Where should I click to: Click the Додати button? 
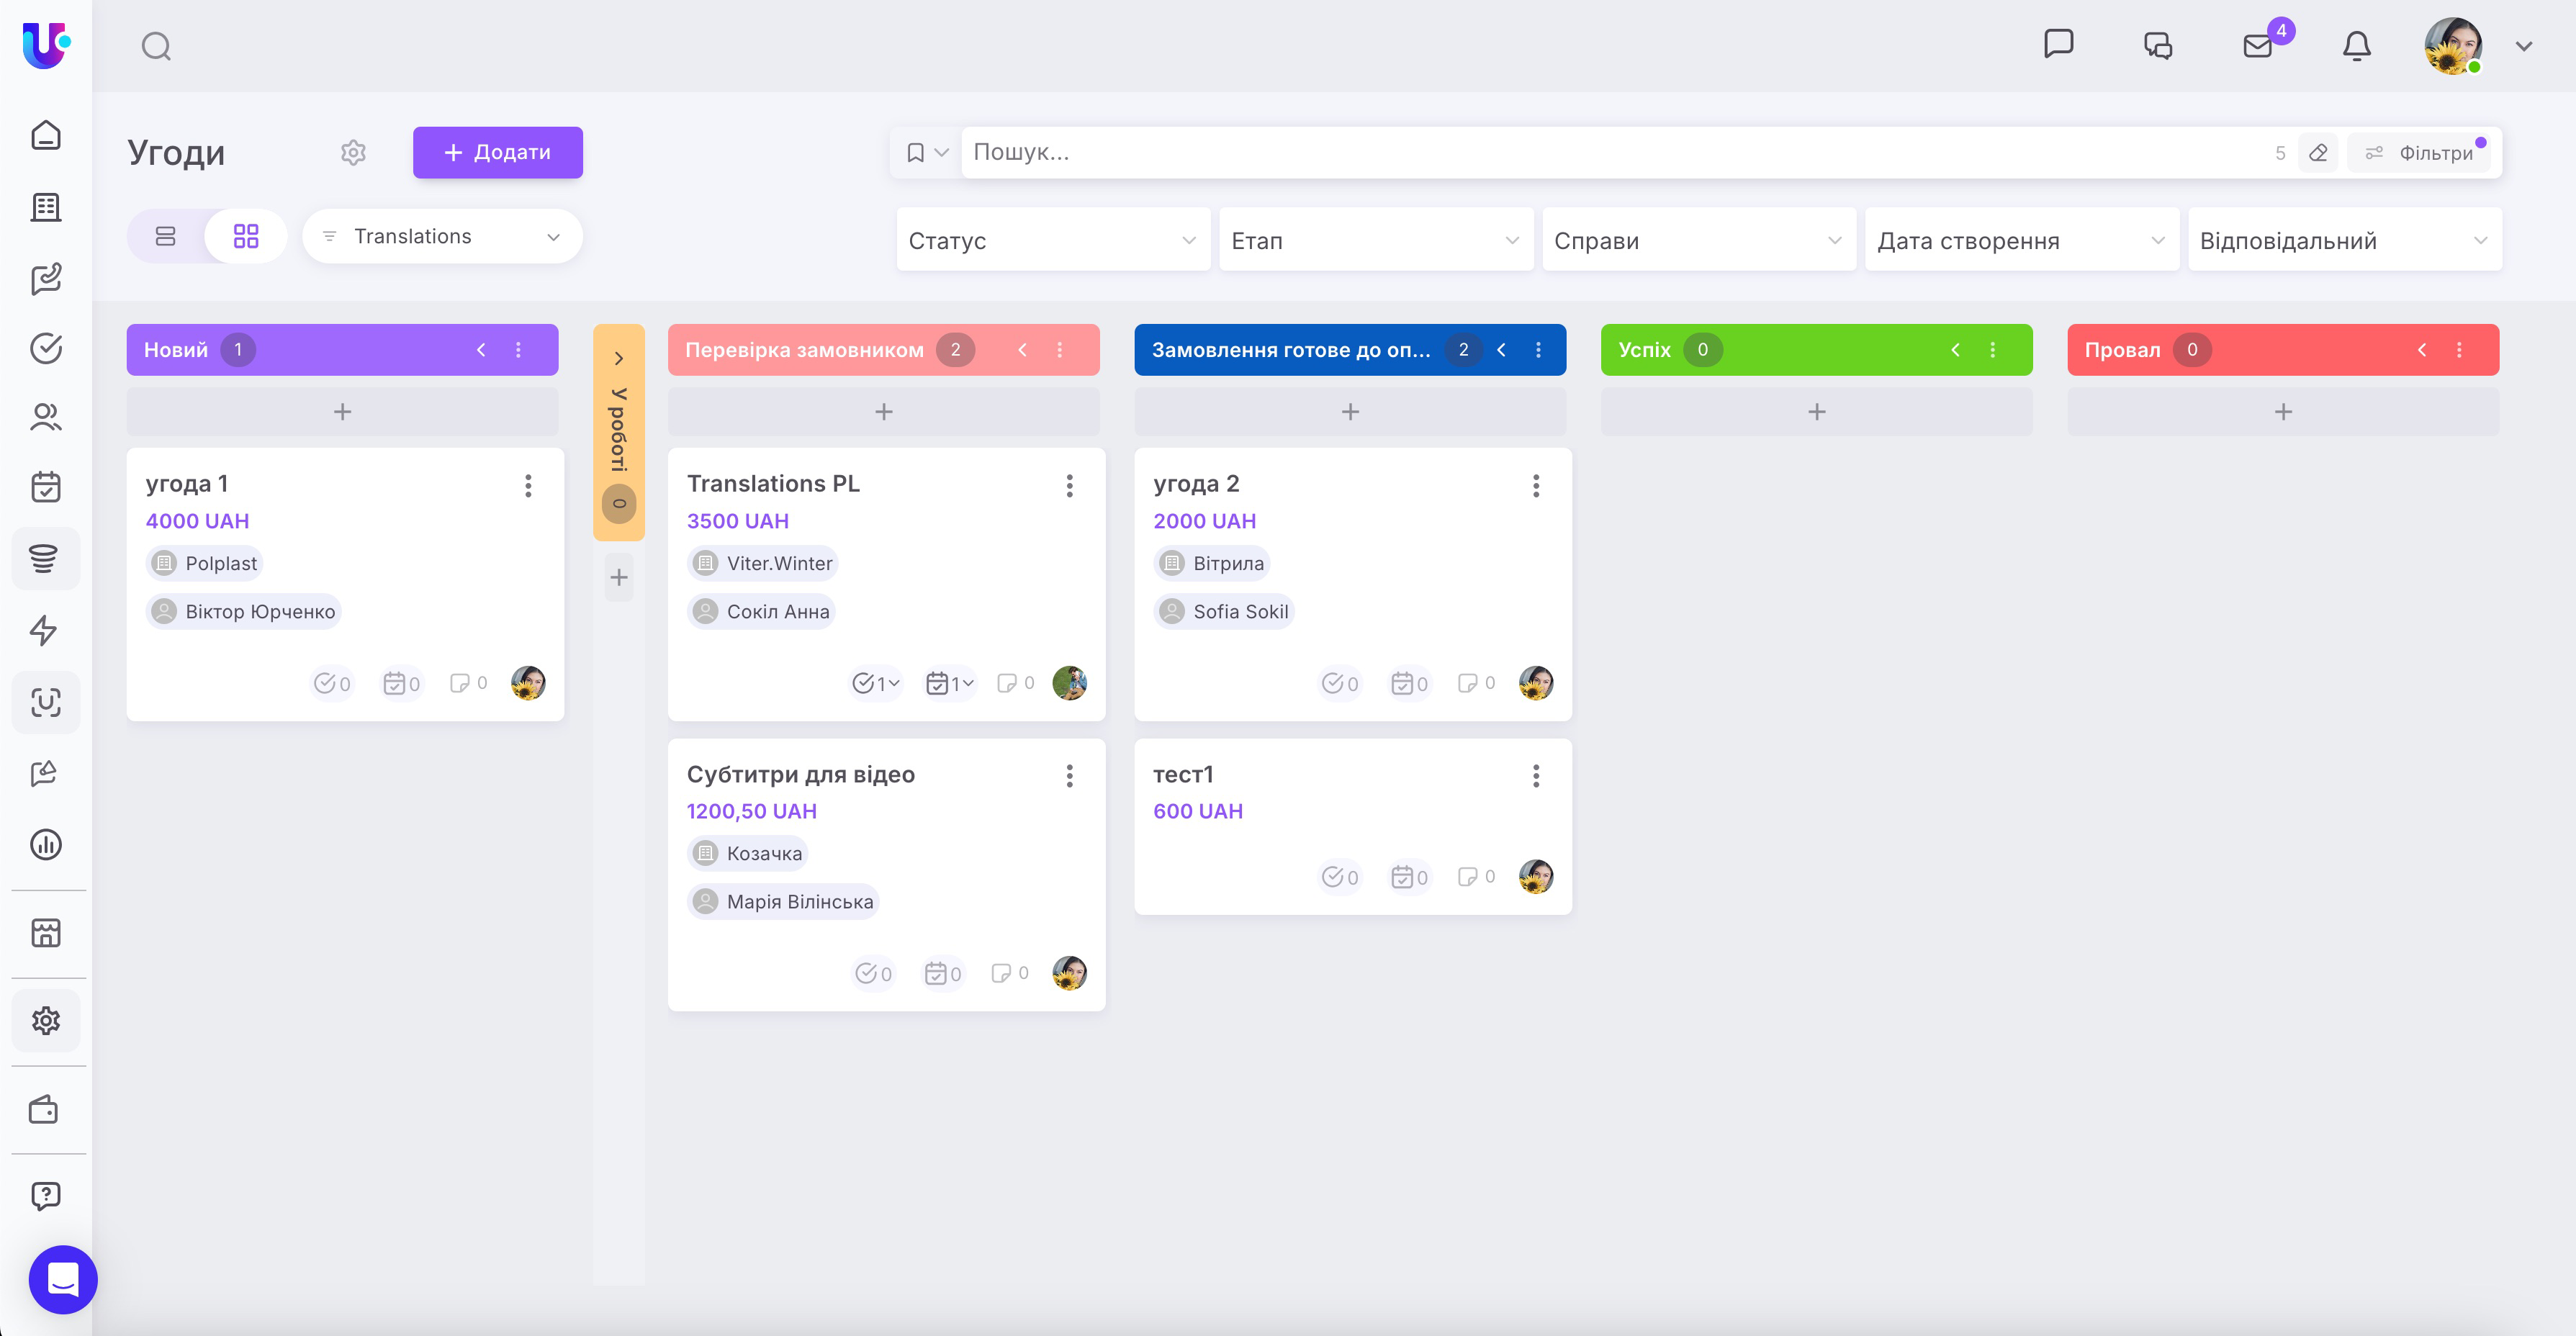498,153
